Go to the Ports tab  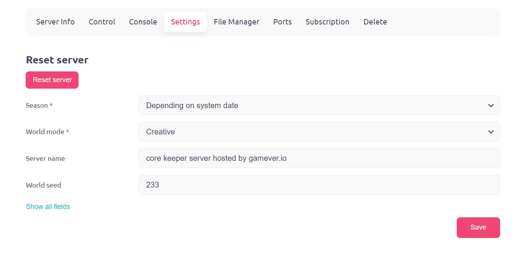[282, 22]
